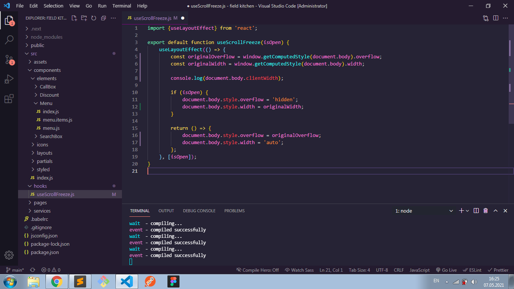
Task: Open the Terminal menu
Action: coord(122,6)
